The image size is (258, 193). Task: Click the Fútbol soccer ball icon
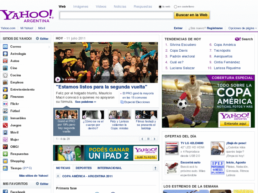(5, 111)
